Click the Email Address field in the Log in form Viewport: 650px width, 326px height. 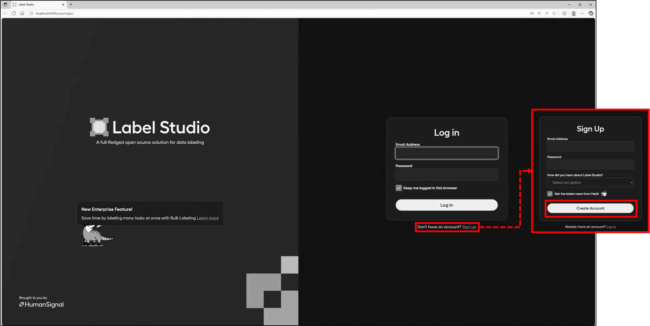click(447, 153)
